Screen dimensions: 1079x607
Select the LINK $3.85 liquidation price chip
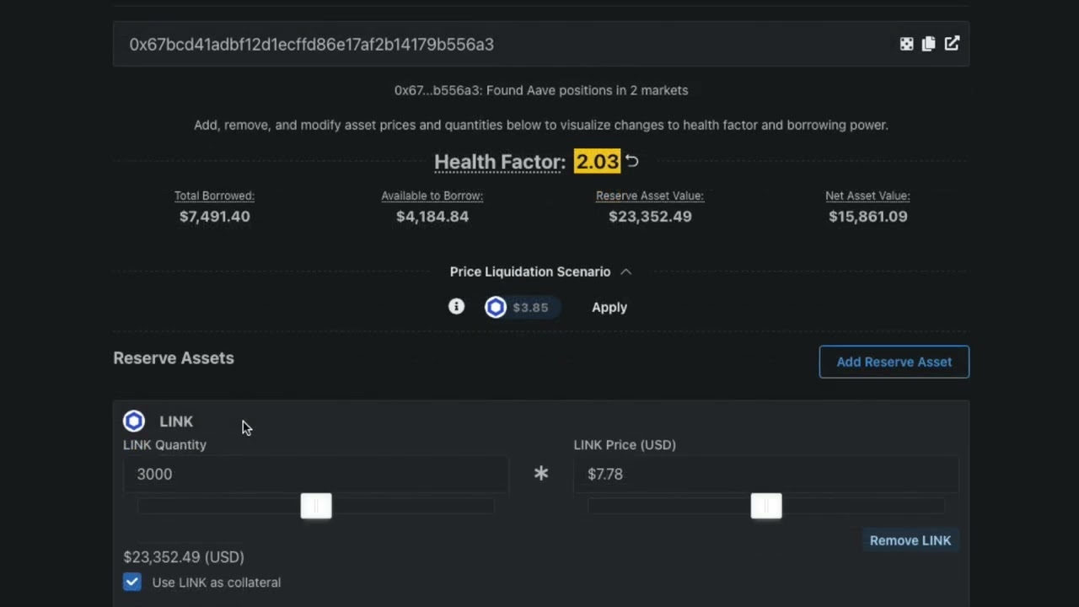[x=518, y=308]
